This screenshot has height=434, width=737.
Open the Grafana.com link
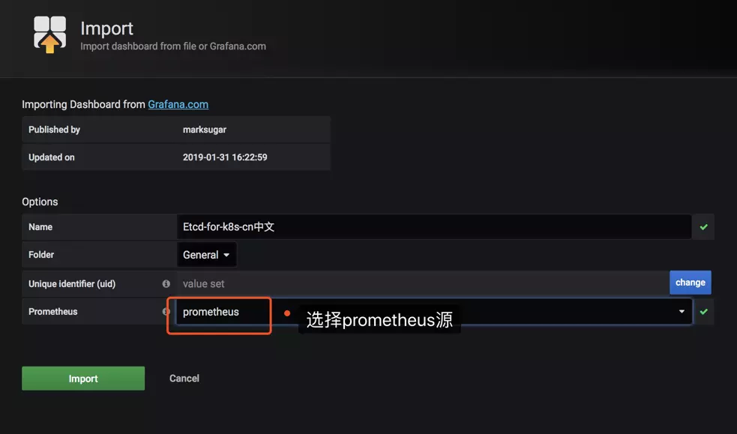click(x=178, y=104)
